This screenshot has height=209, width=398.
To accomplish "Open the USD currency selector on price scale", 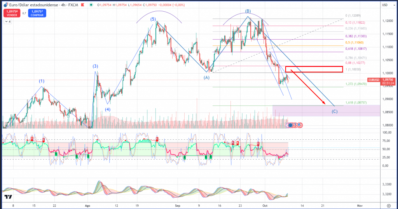I will 385,5.
